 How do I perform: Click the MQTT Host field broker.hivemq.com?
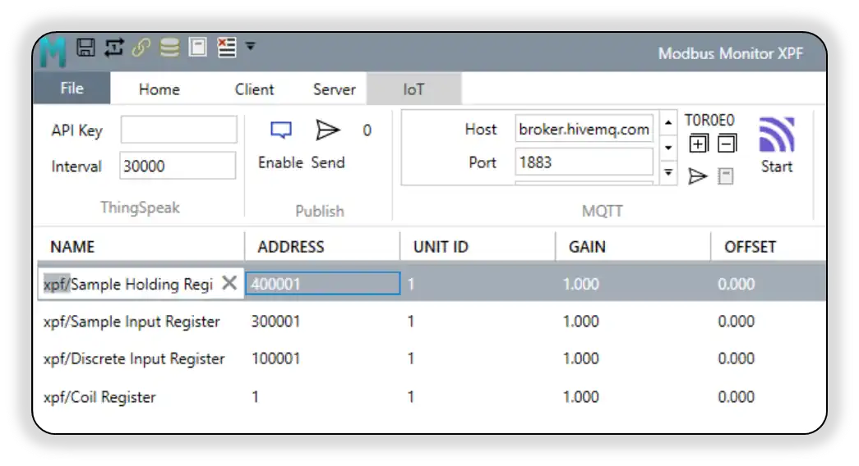coord(584,129)
